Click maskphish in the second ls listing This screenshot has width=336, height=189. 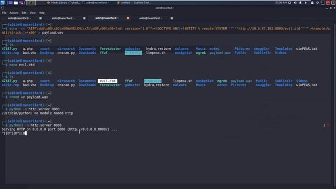(x=205, y=81)
